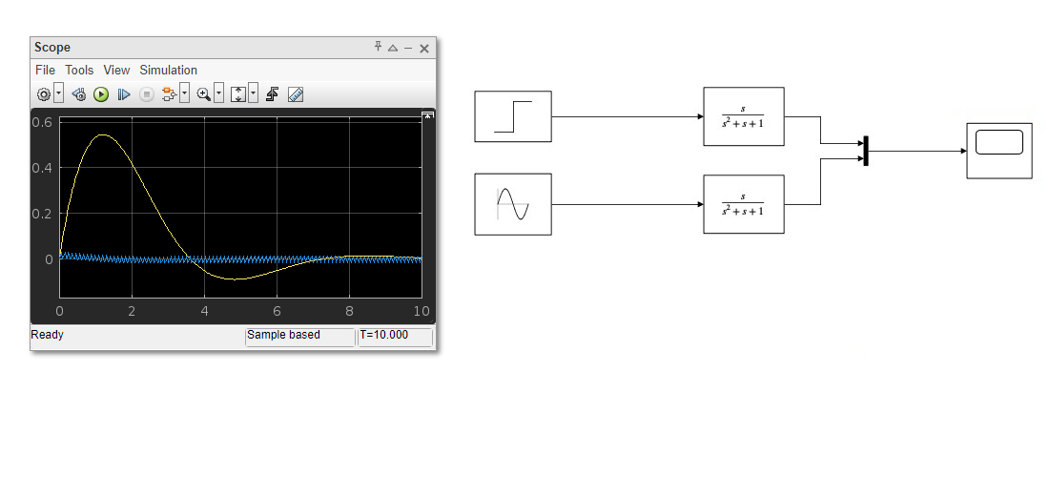Select the Sine Wave source block
The height and width of the screenshot is (495, 1049).
(513, 204)
